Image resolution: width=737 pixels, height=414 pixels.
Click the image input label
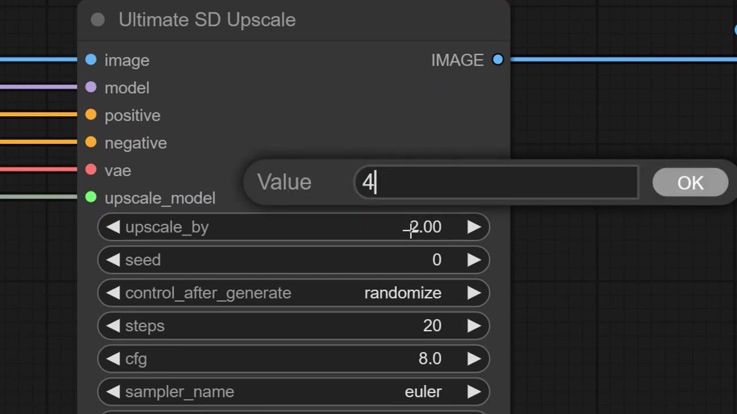point(127,60)
